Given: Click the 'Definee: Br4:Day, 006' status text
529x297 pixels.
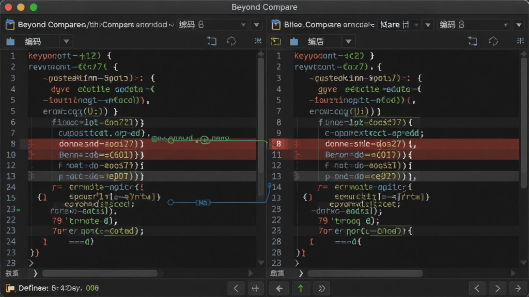Looking at the screenshot, I should pos(59,288).
